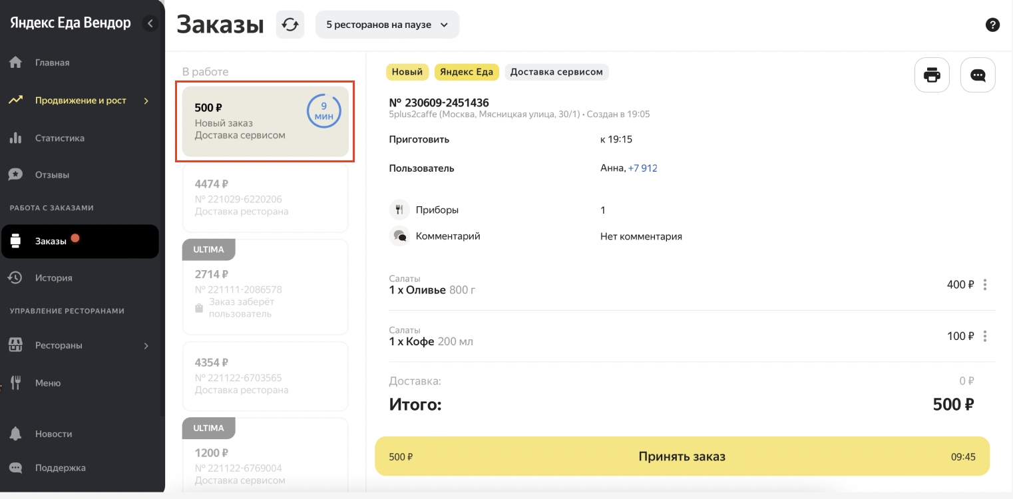This screenshot has height=499, width=1013.
Task: Click the bar chart icon for Статистика
Action: (15, 138)
